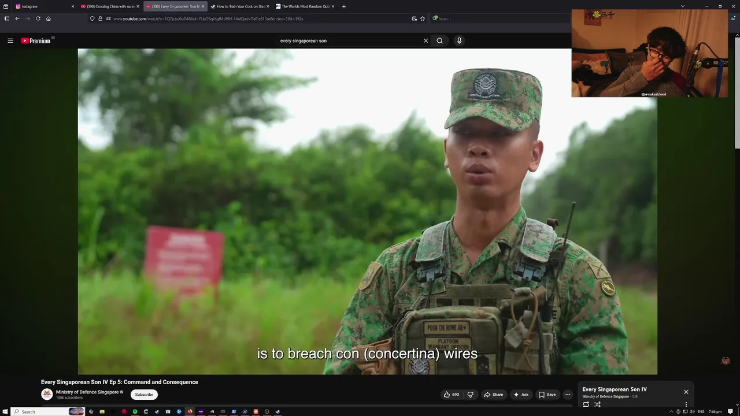Screen dimensions: 740x416
Task: Close the Every Singaporean Son IV playlist panel
Action: 686,392
